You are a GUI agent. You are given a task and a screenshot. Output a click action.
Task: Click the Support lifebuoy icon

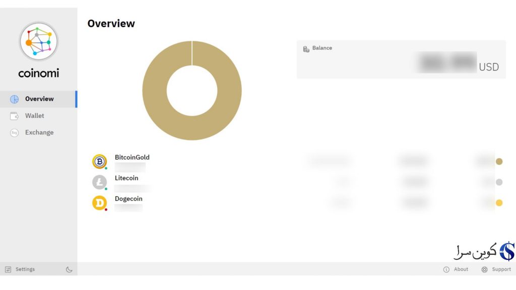tap(484, 270)
